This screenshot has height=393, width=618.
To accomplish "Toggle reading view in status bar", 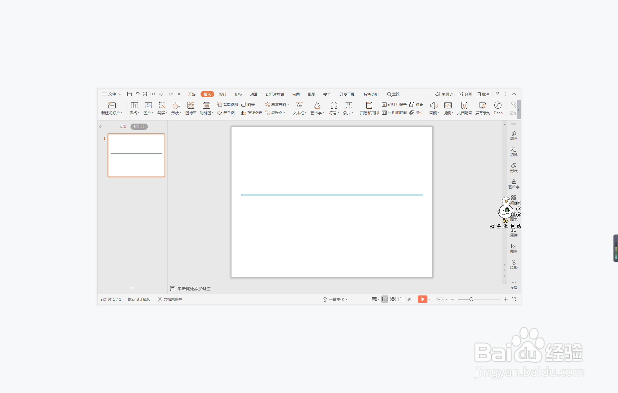I will pyautogui.click(x=401, y=299).
